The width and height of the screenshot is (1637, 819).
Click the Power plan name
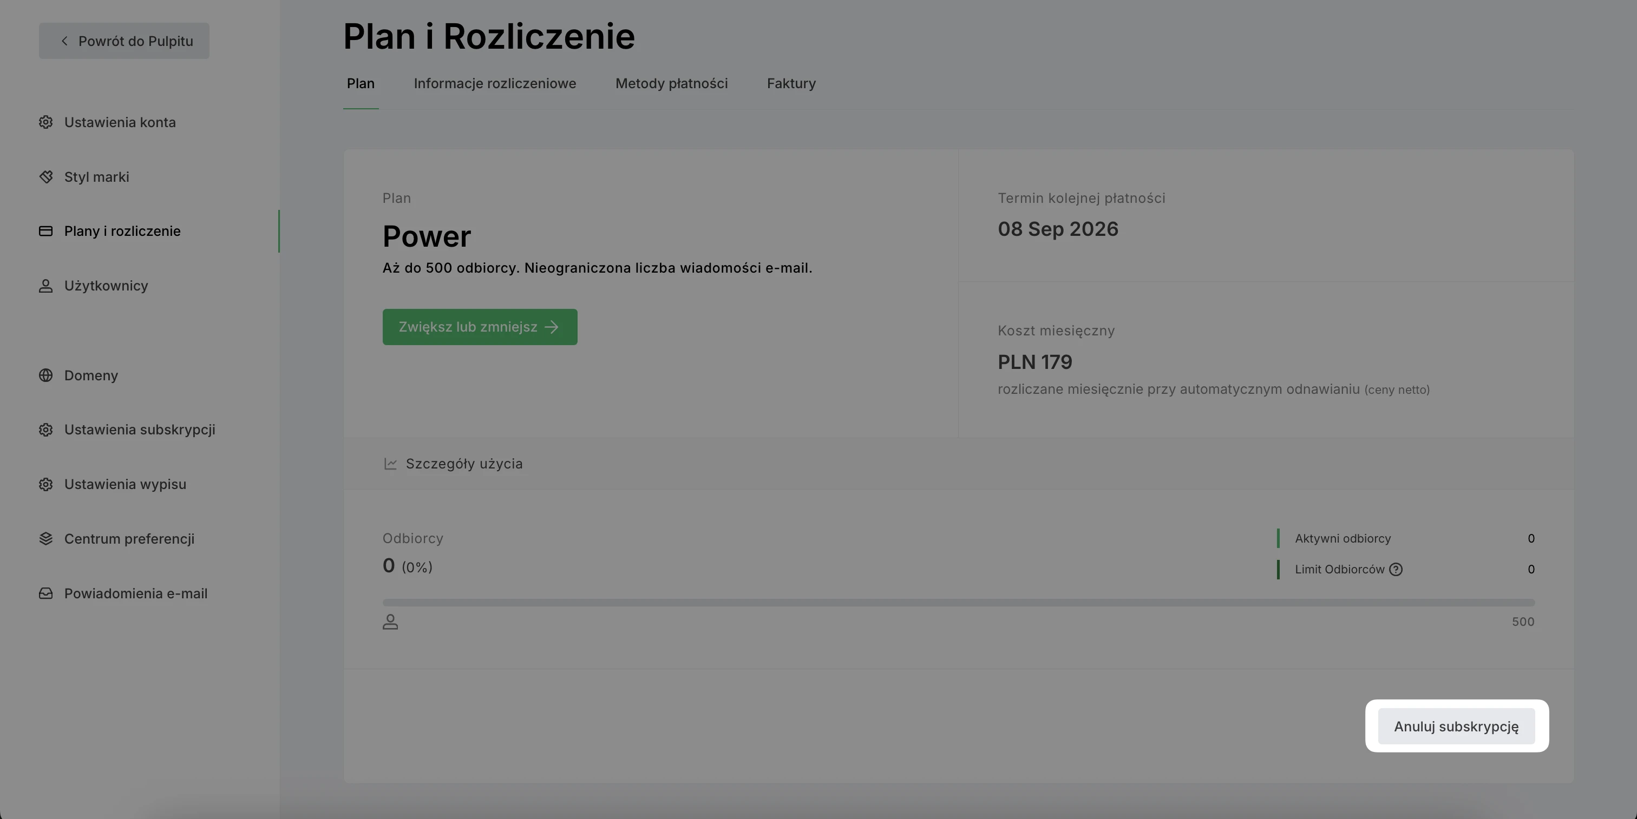427,237
